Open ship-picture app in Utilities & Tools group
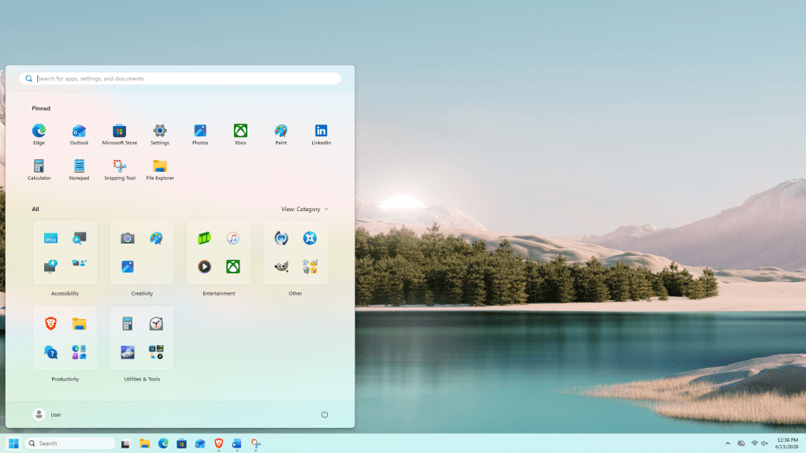Viewport: 806px width, 453px height. coord(128,352)
